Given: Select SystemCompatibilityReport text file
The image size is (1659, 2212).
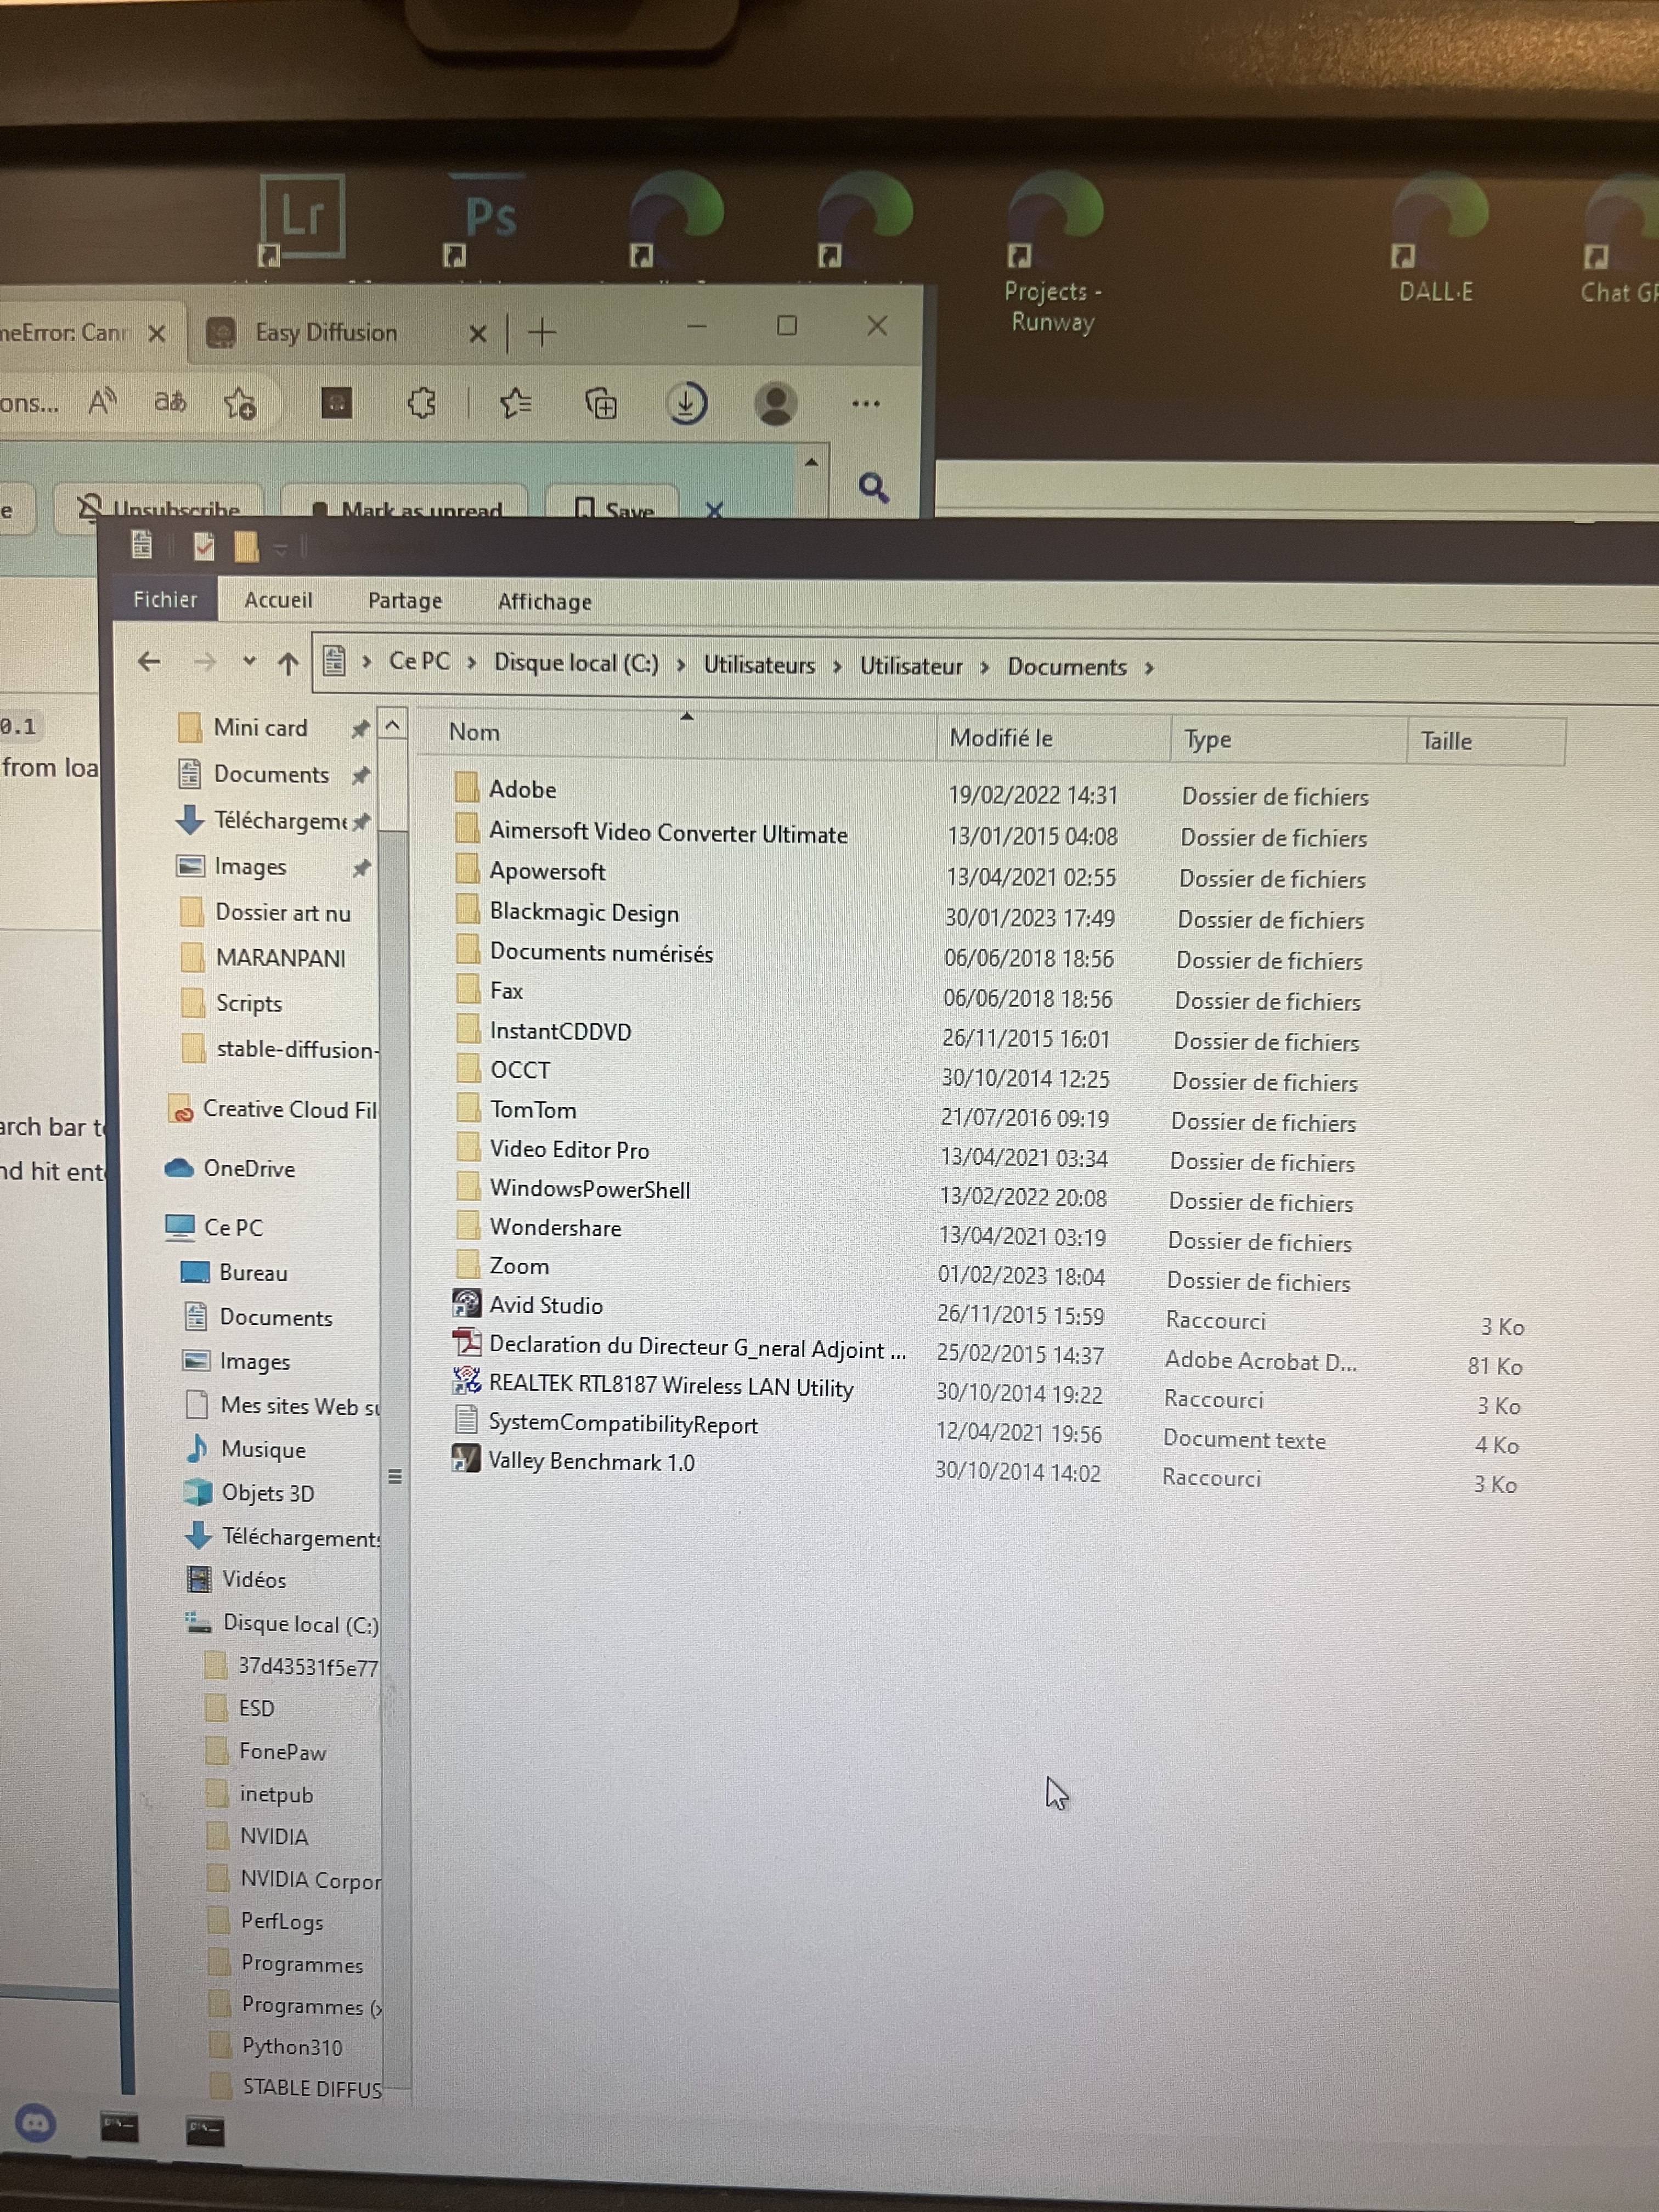Looking at the screenshot, I should coord(623,1424).
